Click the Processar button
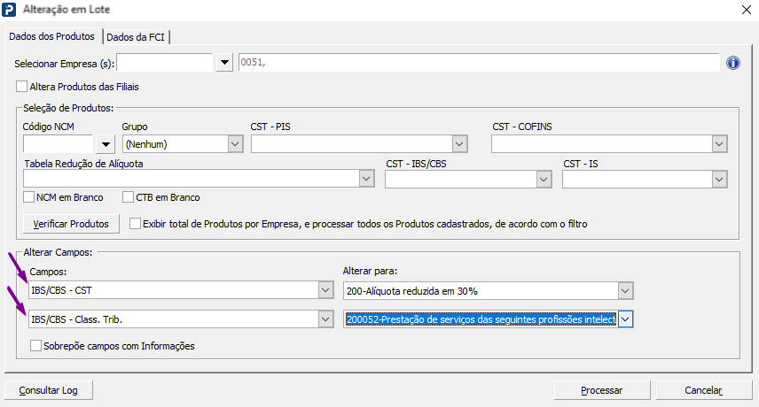Viewport: 759px width, 407px height. point(602,390)
